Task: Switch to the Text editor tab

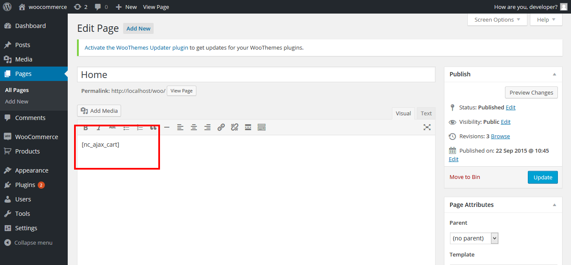Action: 426,113
